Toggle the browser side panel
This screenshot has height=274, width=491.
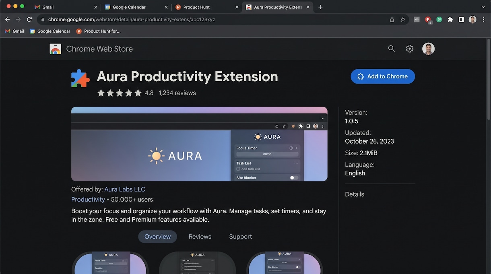(461, 19)
